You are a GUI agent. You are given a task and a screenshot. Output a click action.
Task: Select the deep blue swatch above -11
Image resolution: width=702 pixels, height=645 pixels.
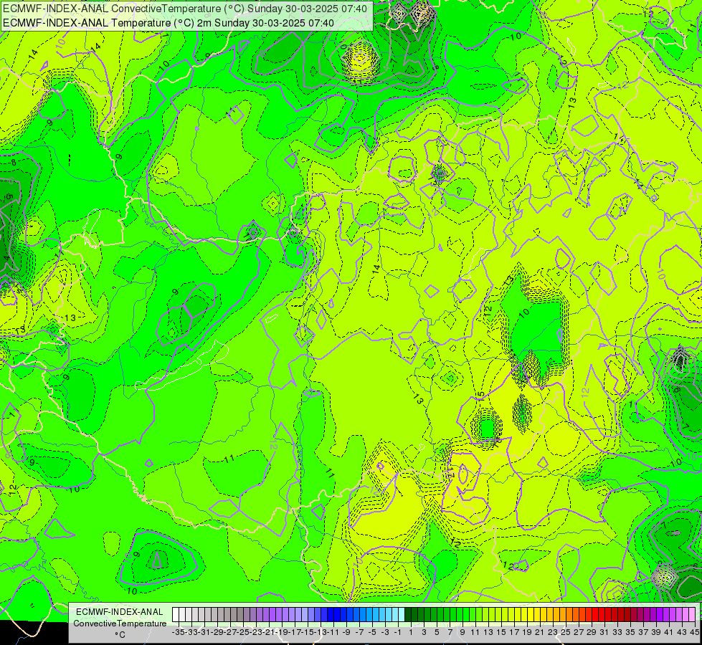(x=331, y=614)
